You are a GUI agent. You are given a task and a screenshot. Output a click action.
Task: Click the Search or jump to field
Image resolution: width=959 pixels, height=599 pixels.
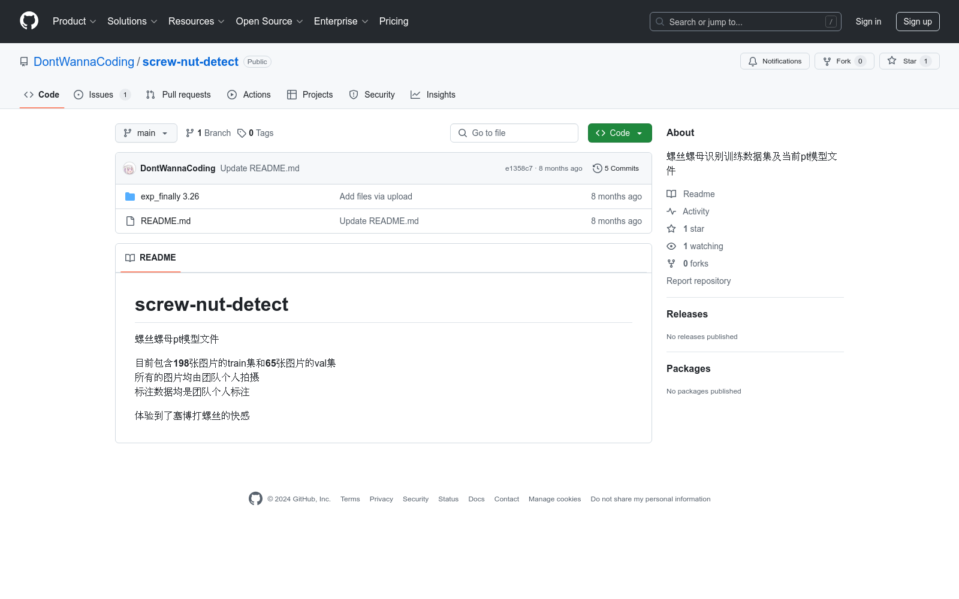746,22
